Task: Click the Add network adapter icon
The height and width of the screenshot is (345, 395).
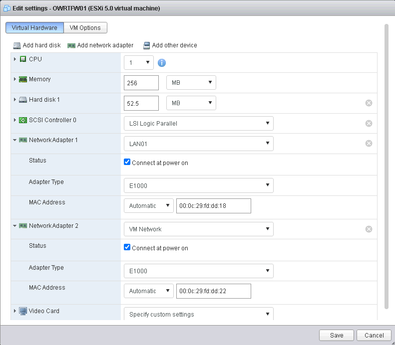Action: click(x=71, y=45)
